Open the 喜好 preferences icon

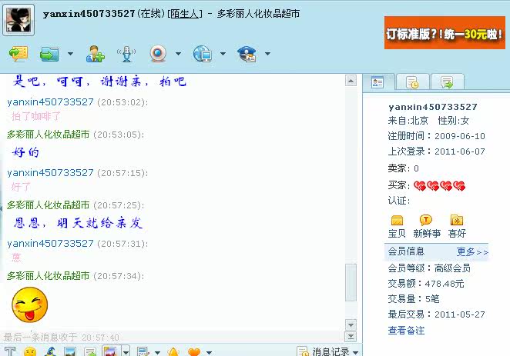click(457, 226)
